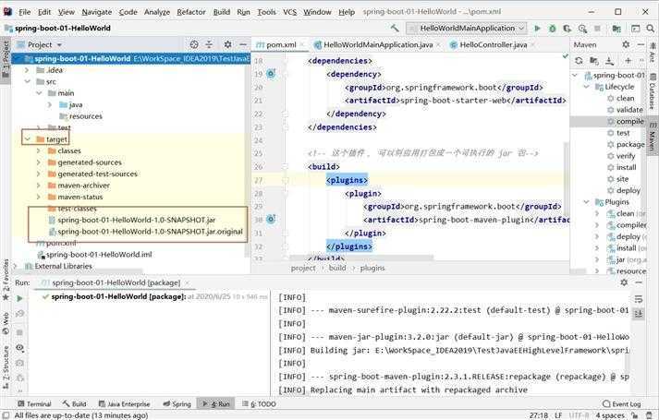Image resolution: width=659 pixels, height=420 pixels.
Task: Expand the java folder
Action: (x=50, y=104)
